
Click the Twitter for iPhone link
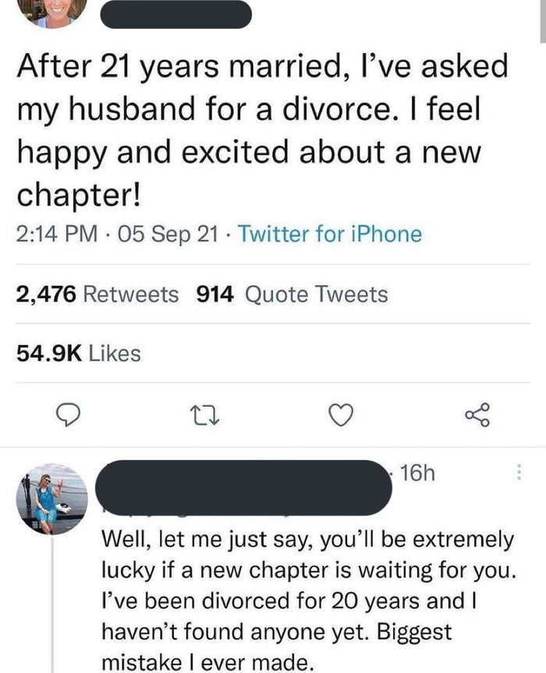328,233
